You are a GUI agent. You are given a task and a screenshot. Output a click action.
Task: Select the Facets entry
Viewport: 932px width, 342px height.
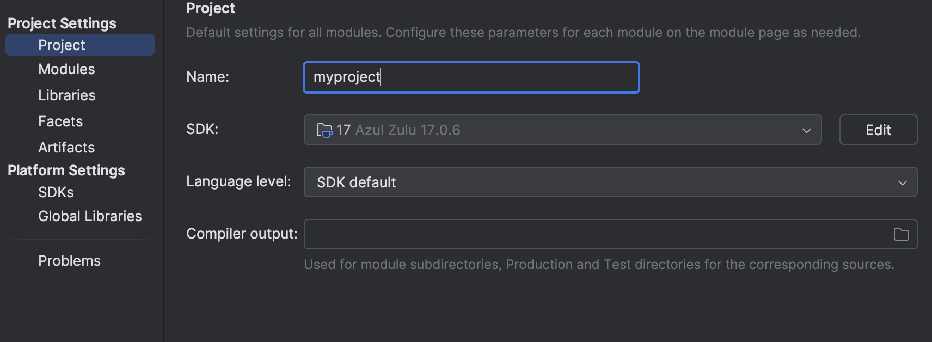(x=60, y=121)
